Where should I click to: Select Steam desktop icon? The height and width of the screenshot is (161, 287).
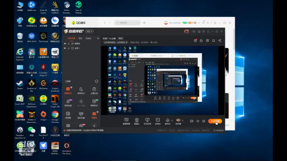[x=20, y=85]
